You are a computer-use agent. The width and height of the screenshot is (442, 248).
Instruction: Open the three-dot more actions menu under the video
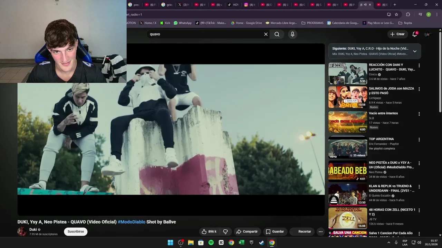320,231
